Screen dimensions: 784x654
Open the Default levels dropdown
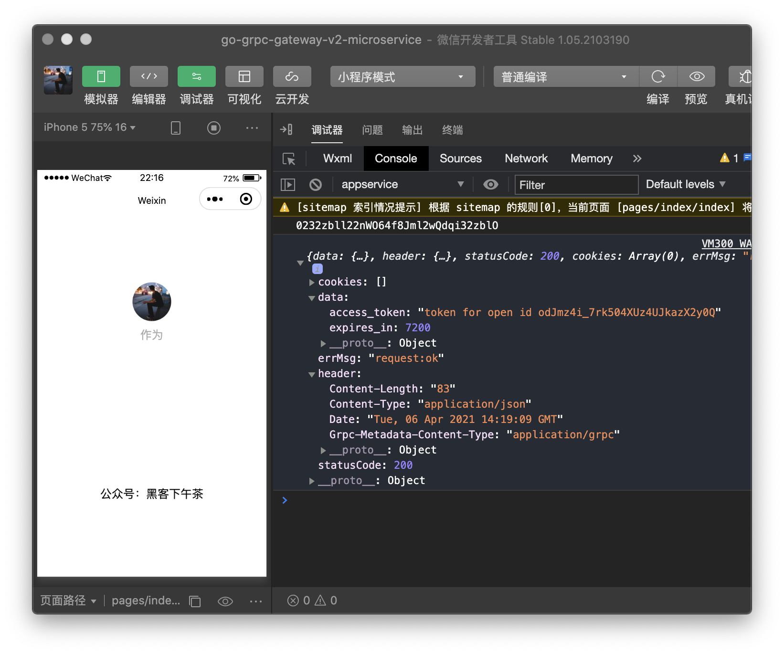coord(686,184)
